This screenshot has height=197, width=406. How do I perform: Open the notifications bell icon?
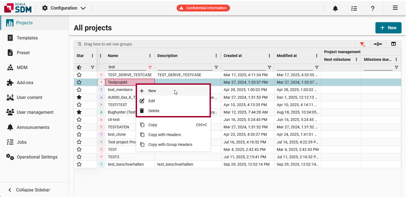(335, 8)
